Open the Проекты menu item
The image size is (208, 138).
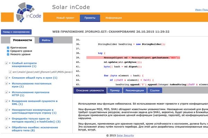click(90, 18)
